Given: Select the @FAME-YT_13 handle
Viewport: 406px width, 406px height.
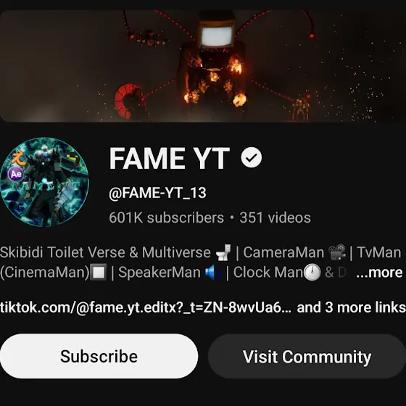Looking at the screenshot, I should click(157, 193).
